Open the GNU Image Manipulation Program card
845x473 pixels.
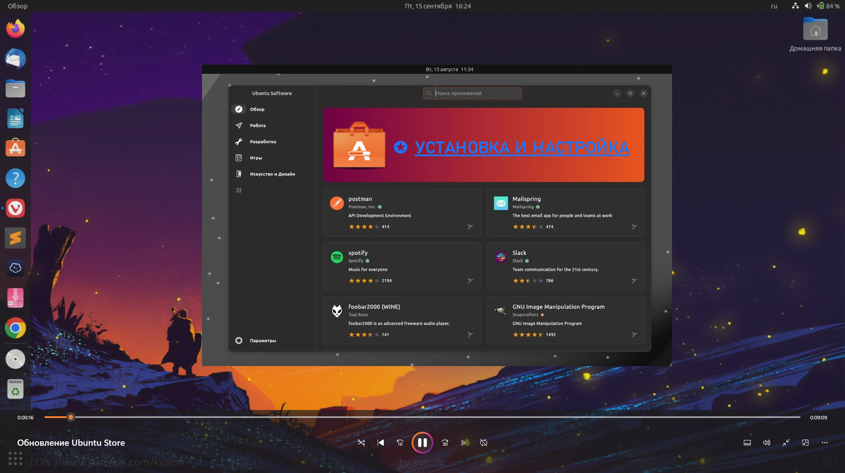click(x=566, y=320)
